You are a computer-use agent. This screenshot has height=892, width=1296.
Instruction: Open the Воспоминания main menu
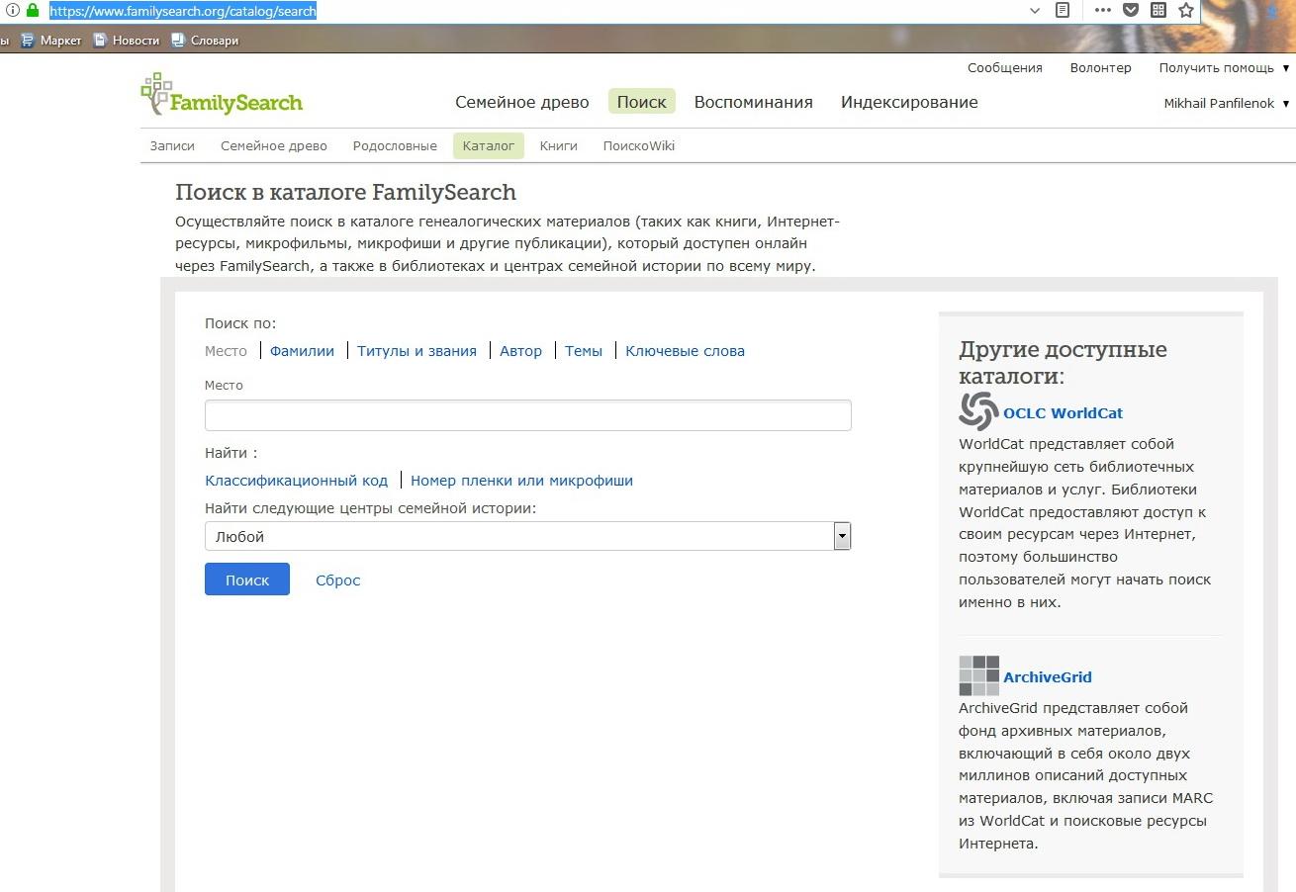pyautogui.click(x=754, y=102)
